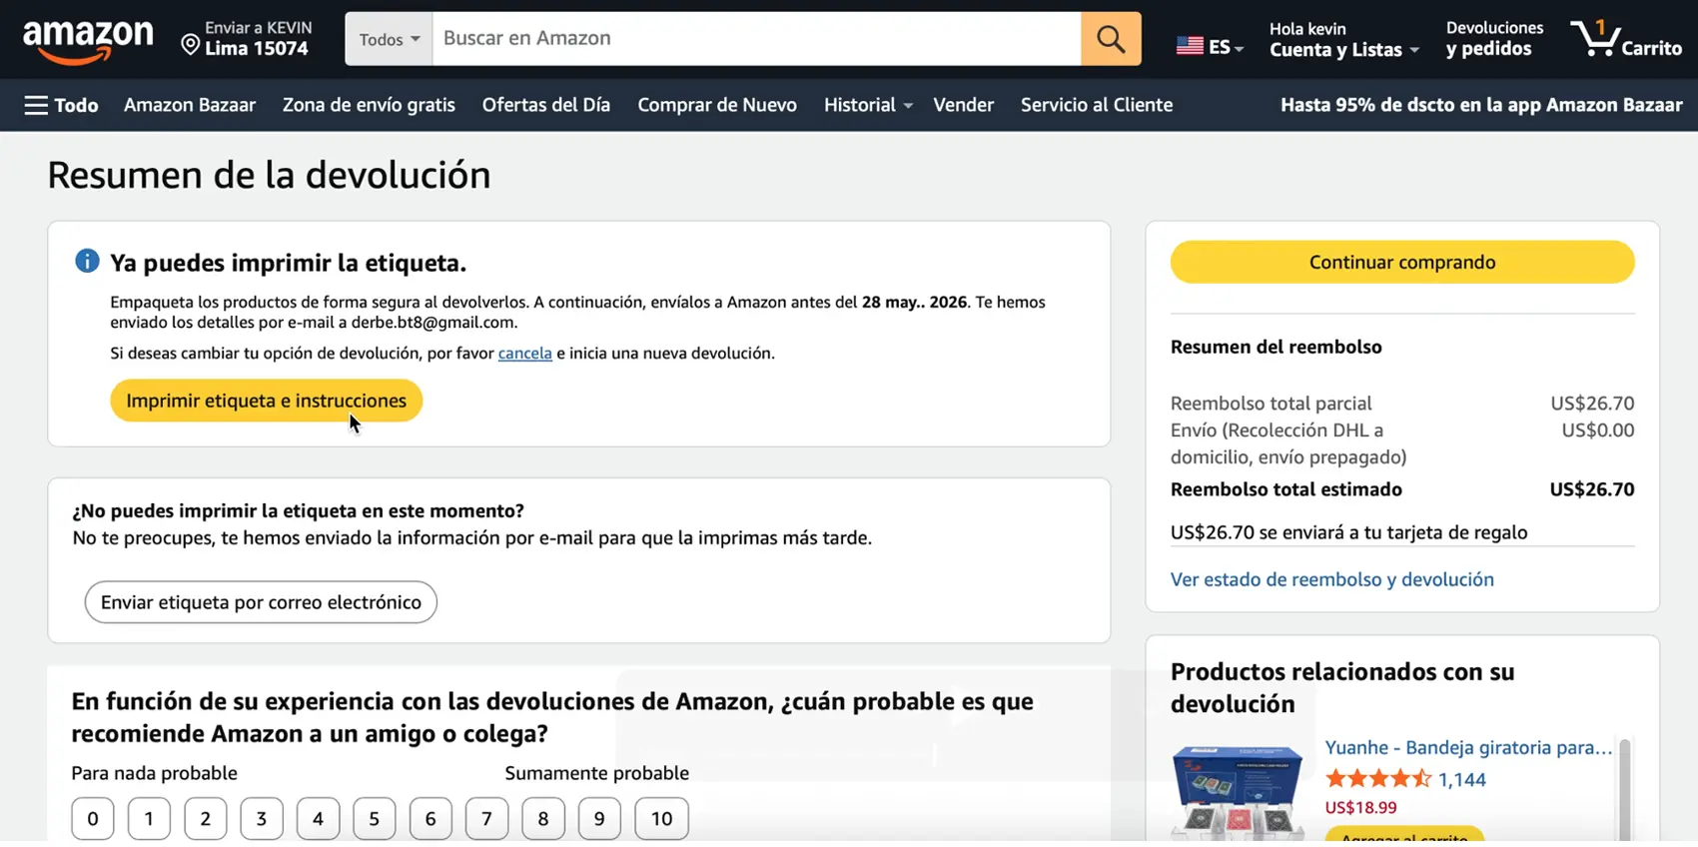
Task: Click the 1,144 reviews count
Action: tap(1462, 779)
